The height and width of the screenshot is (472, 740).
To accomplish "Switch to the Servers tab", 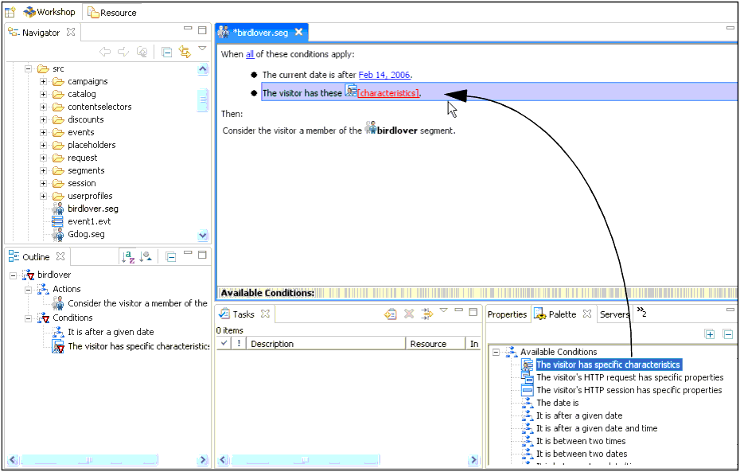I will pos(614,314).
